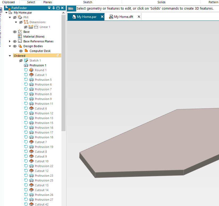Image resolution: width=219 pixels, height=206 pixels.
Task: Click the PathFinder vertical scrollbar
Action: [x=63, y=72]
